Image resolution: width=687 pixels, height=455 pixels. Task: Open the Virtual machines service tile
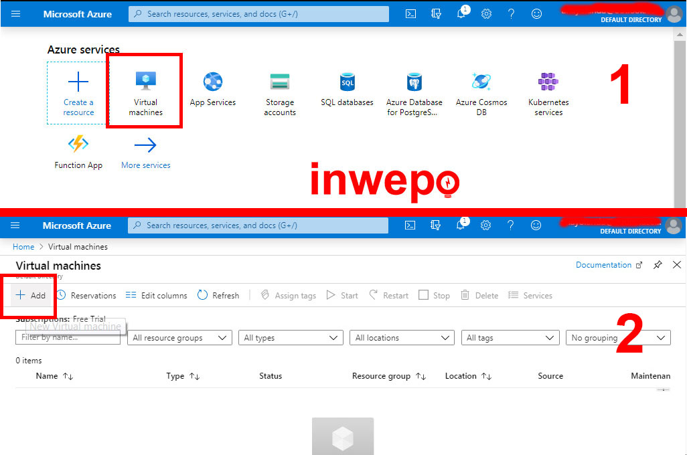pos(145,93)
